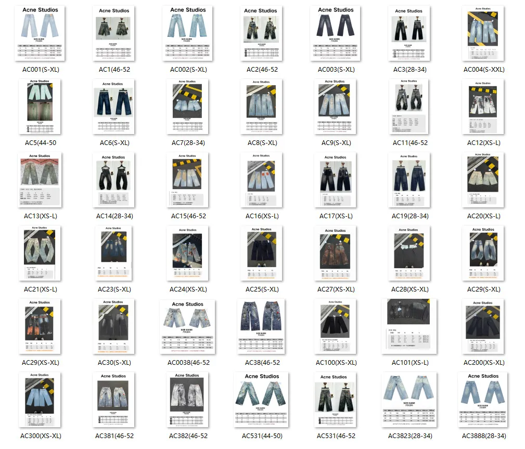
Task: Open the AC11(46-52 thumbnail
Action: 409,107
